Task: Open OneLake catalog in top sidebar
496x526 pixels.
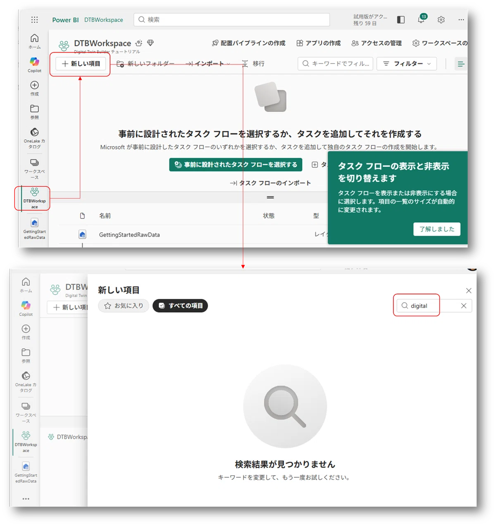Action: coord(34,138)
